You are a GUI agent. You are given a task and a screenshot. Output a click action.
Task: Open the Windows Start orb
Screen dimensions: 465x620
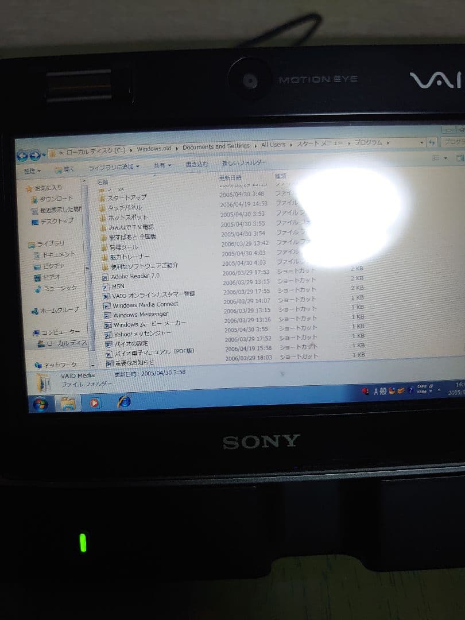(40, 404)
